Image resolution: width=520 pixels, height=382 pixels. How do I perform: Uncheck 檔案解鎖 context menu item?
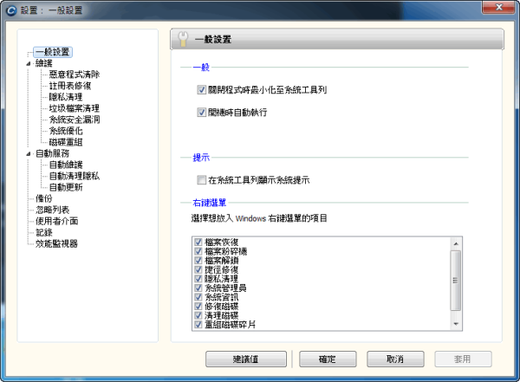click(198, 261)
